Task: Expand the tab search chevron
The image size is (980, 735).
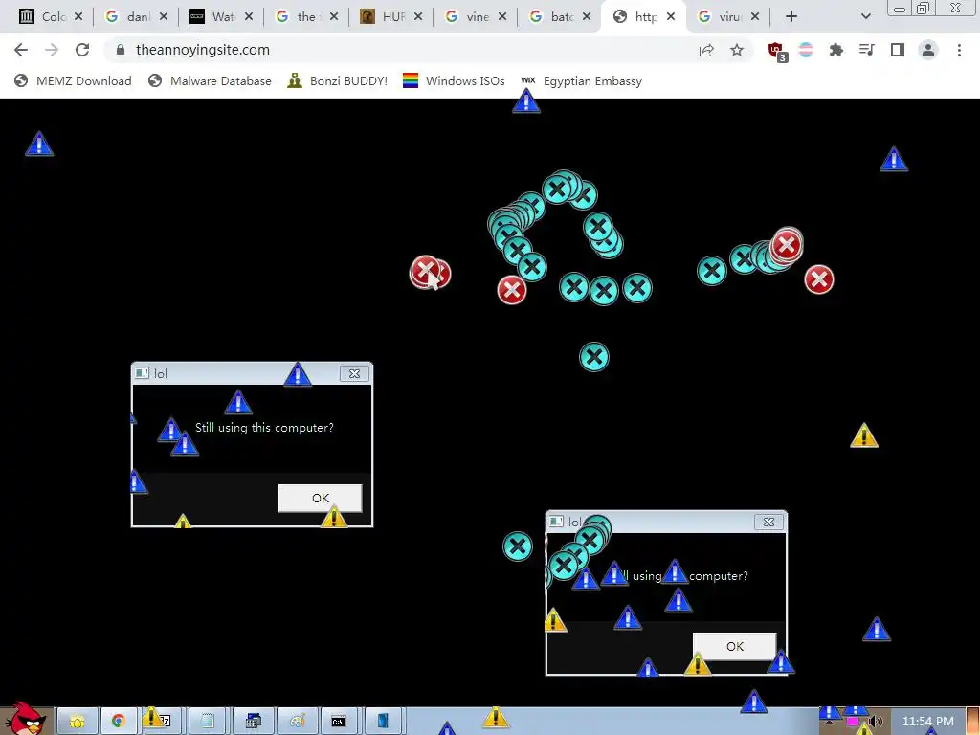Action: [x=865, y=17]
